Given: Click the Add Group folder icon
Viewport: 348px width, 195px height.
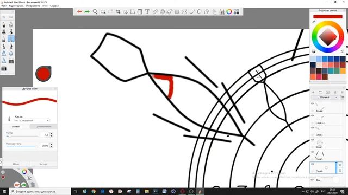Looking at the screenshot, I should tap(320, 92).
